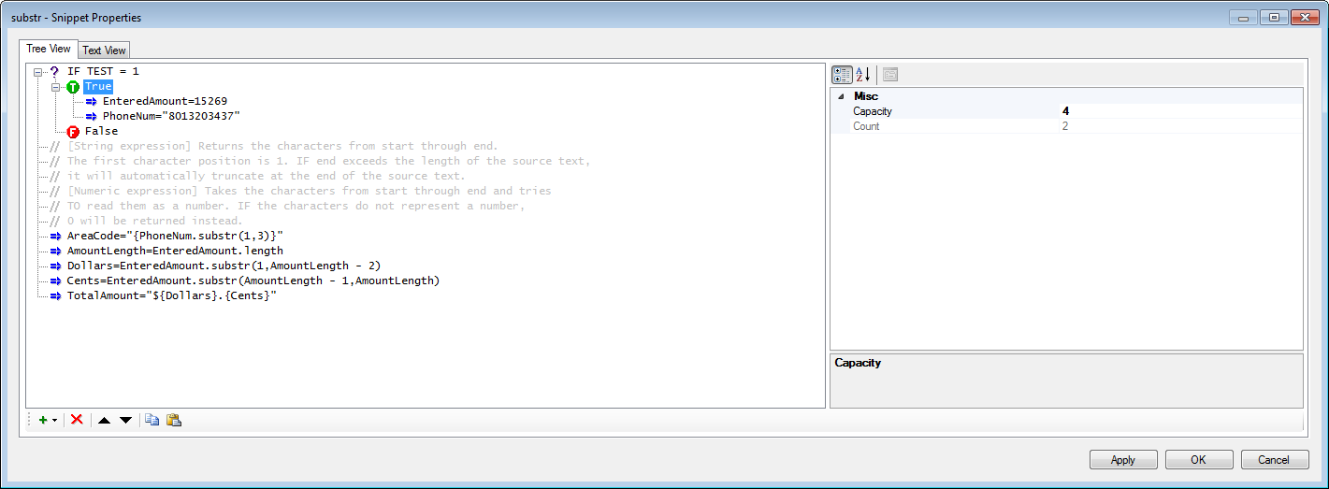Delete selected item with red X

[77, 421]
